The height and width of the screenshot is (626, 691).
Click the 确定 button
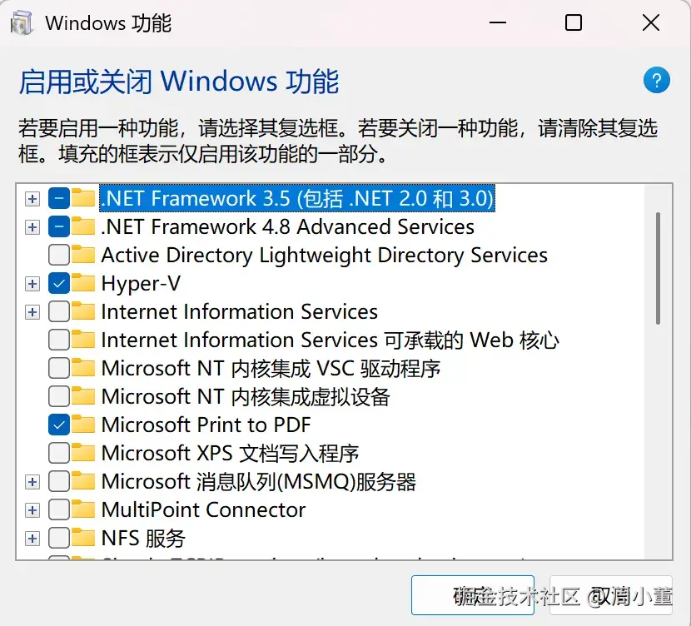coord(472,596)
